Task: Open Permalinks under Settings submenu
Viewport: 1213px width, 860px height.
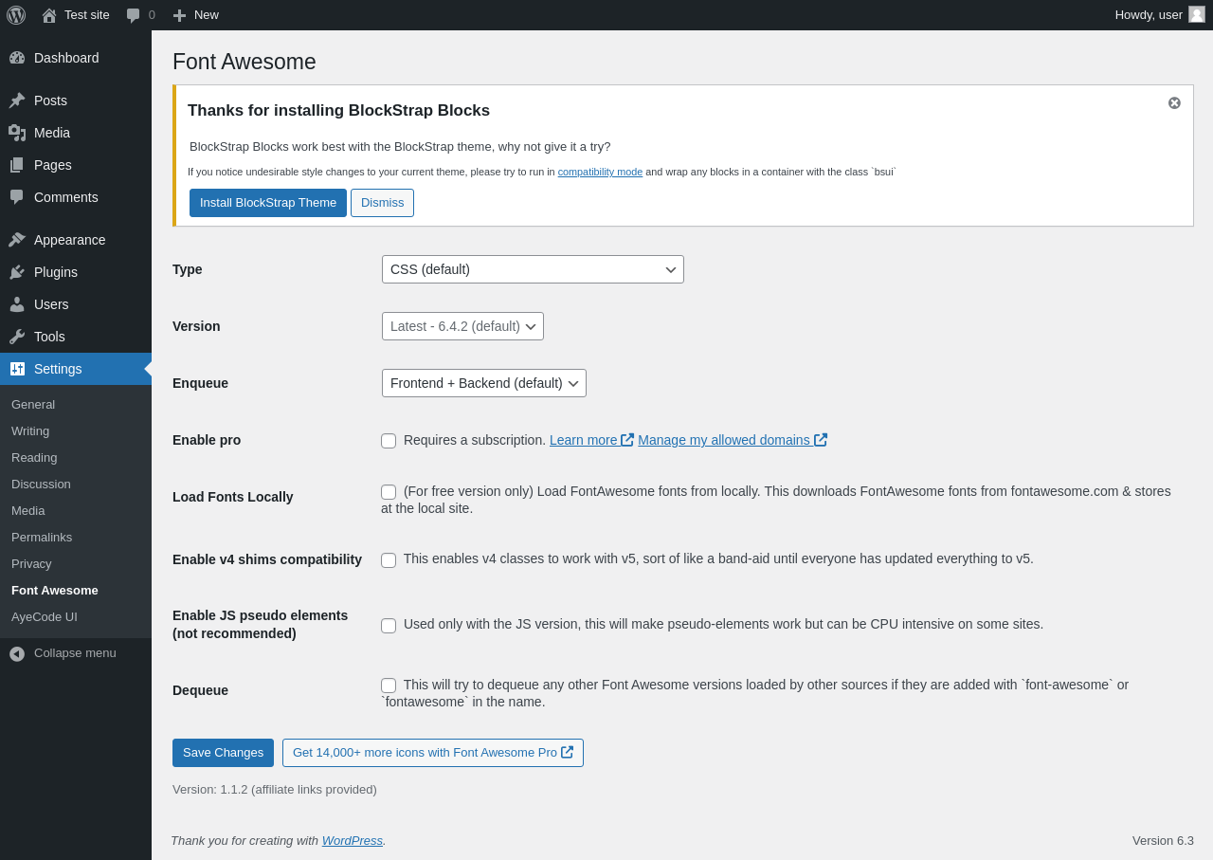Action: pyautogui.click(x=42, y=537)
